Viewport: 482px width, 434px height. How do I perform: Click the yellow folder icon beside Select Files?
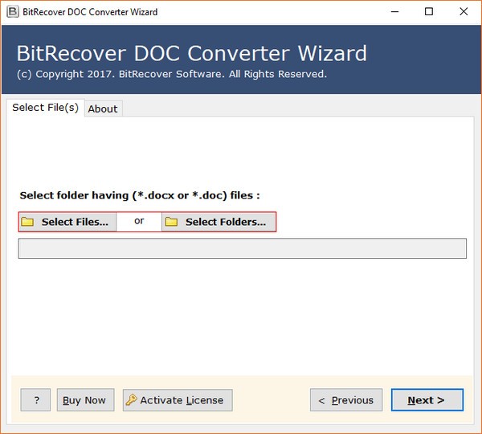[28, 222]
